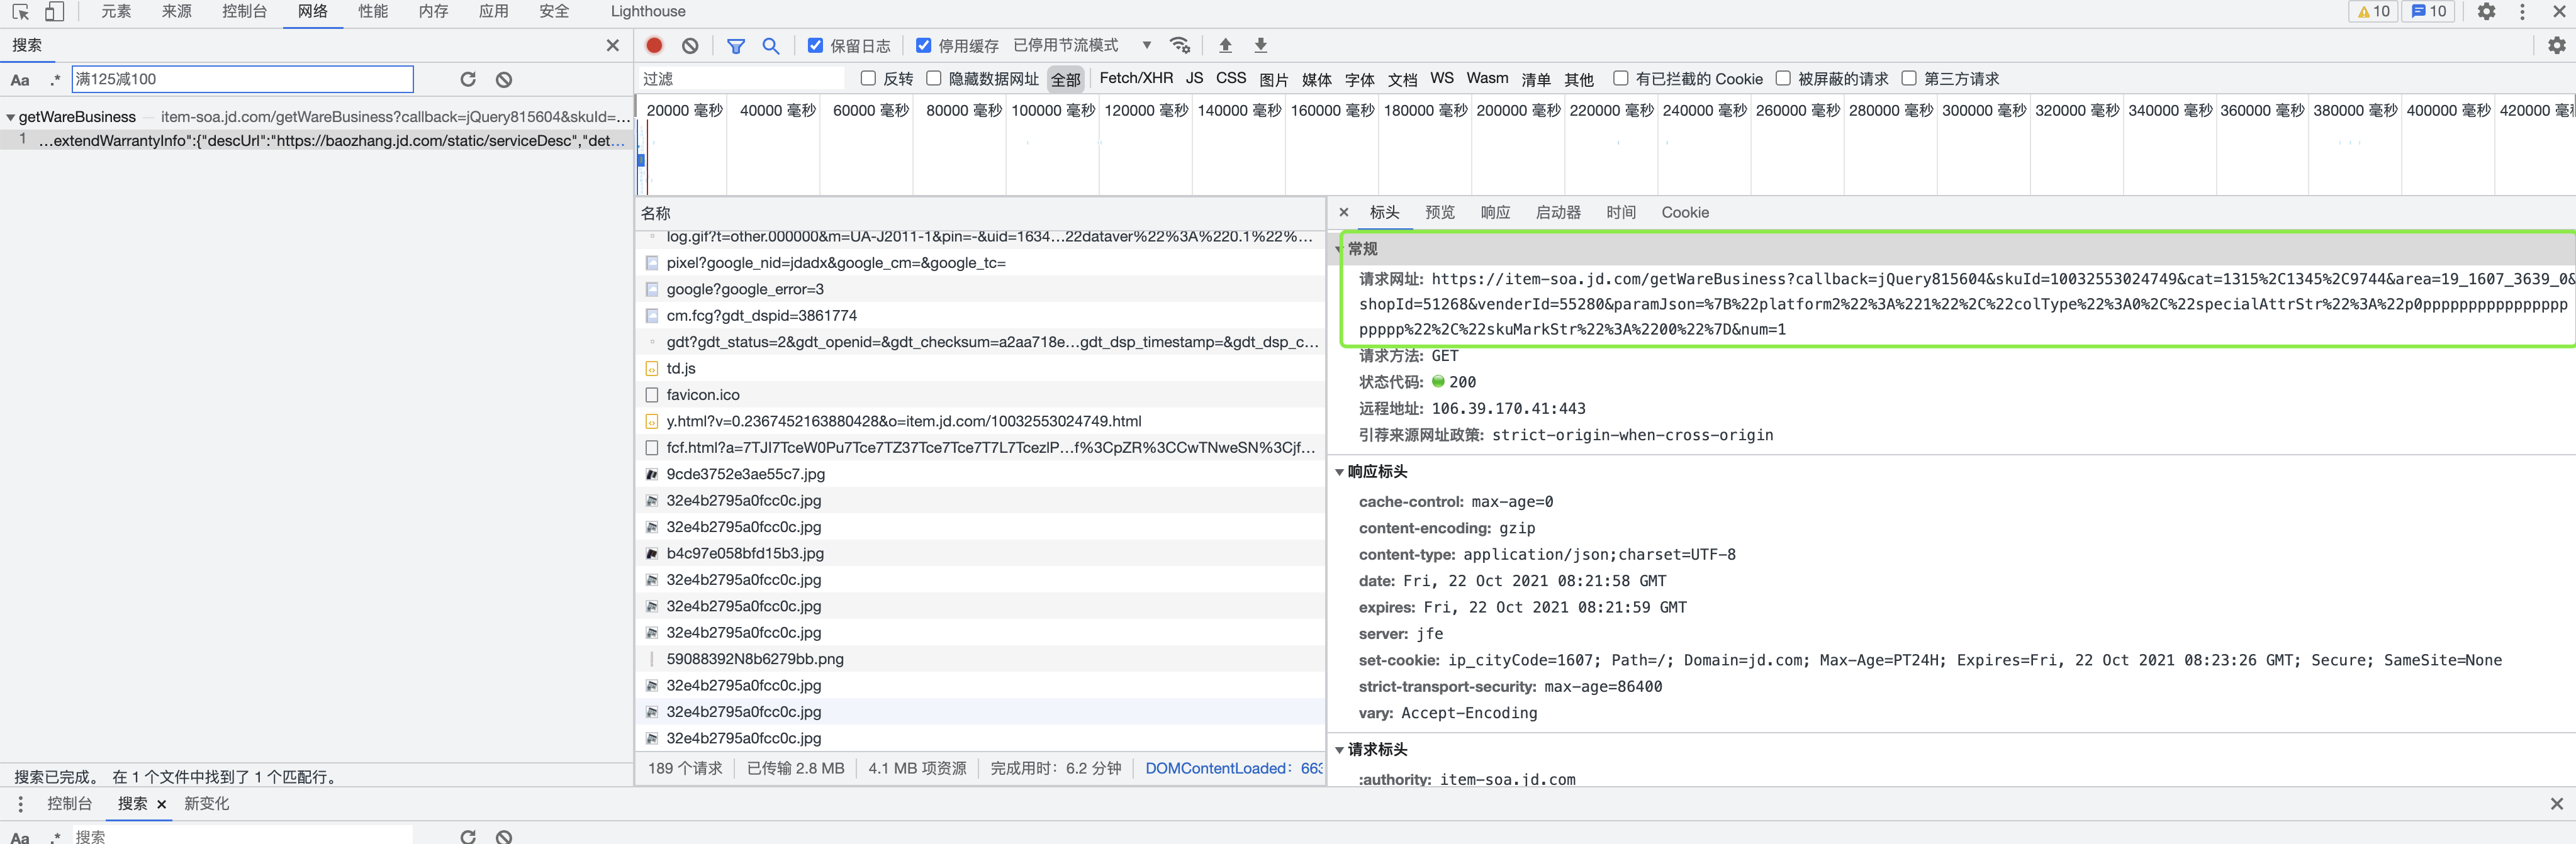Click the export HAR download arrow icon

click(1261, 45)
